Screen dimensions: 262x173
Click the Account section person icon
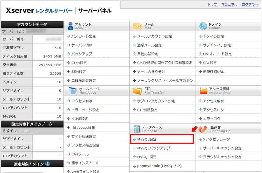point(70,26)
